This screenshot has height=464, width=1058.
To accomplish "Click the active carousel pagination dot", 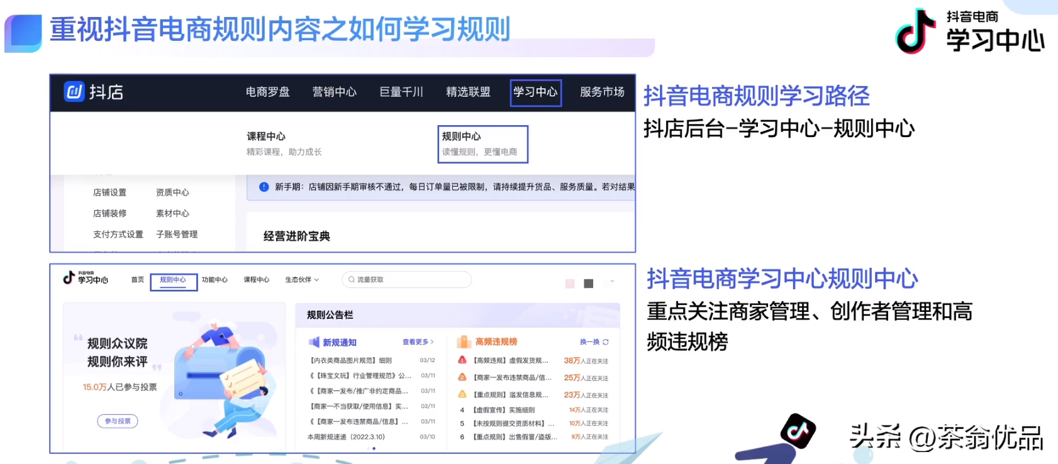I will click(374, 448).
